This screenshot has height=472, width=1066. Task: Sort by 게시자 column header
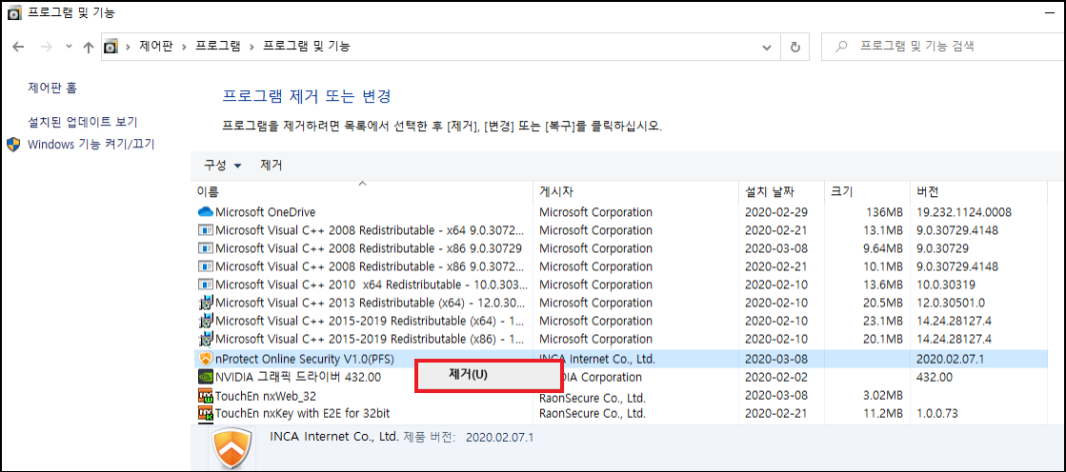click(x=635, y=191)
